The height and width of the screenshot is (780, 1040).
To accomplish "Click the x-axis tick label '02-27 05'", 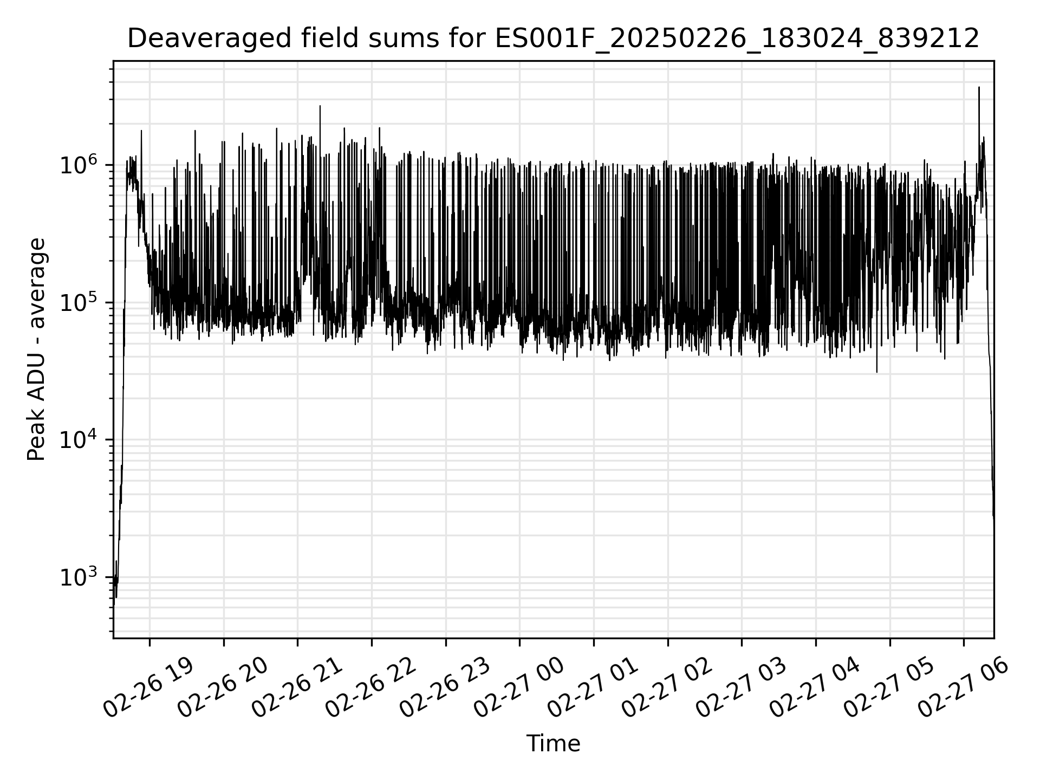I will coord(889,686).
